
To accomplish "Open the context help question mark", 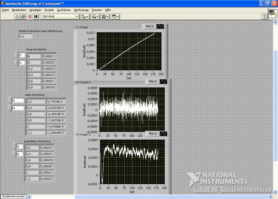I will (264, 16).
